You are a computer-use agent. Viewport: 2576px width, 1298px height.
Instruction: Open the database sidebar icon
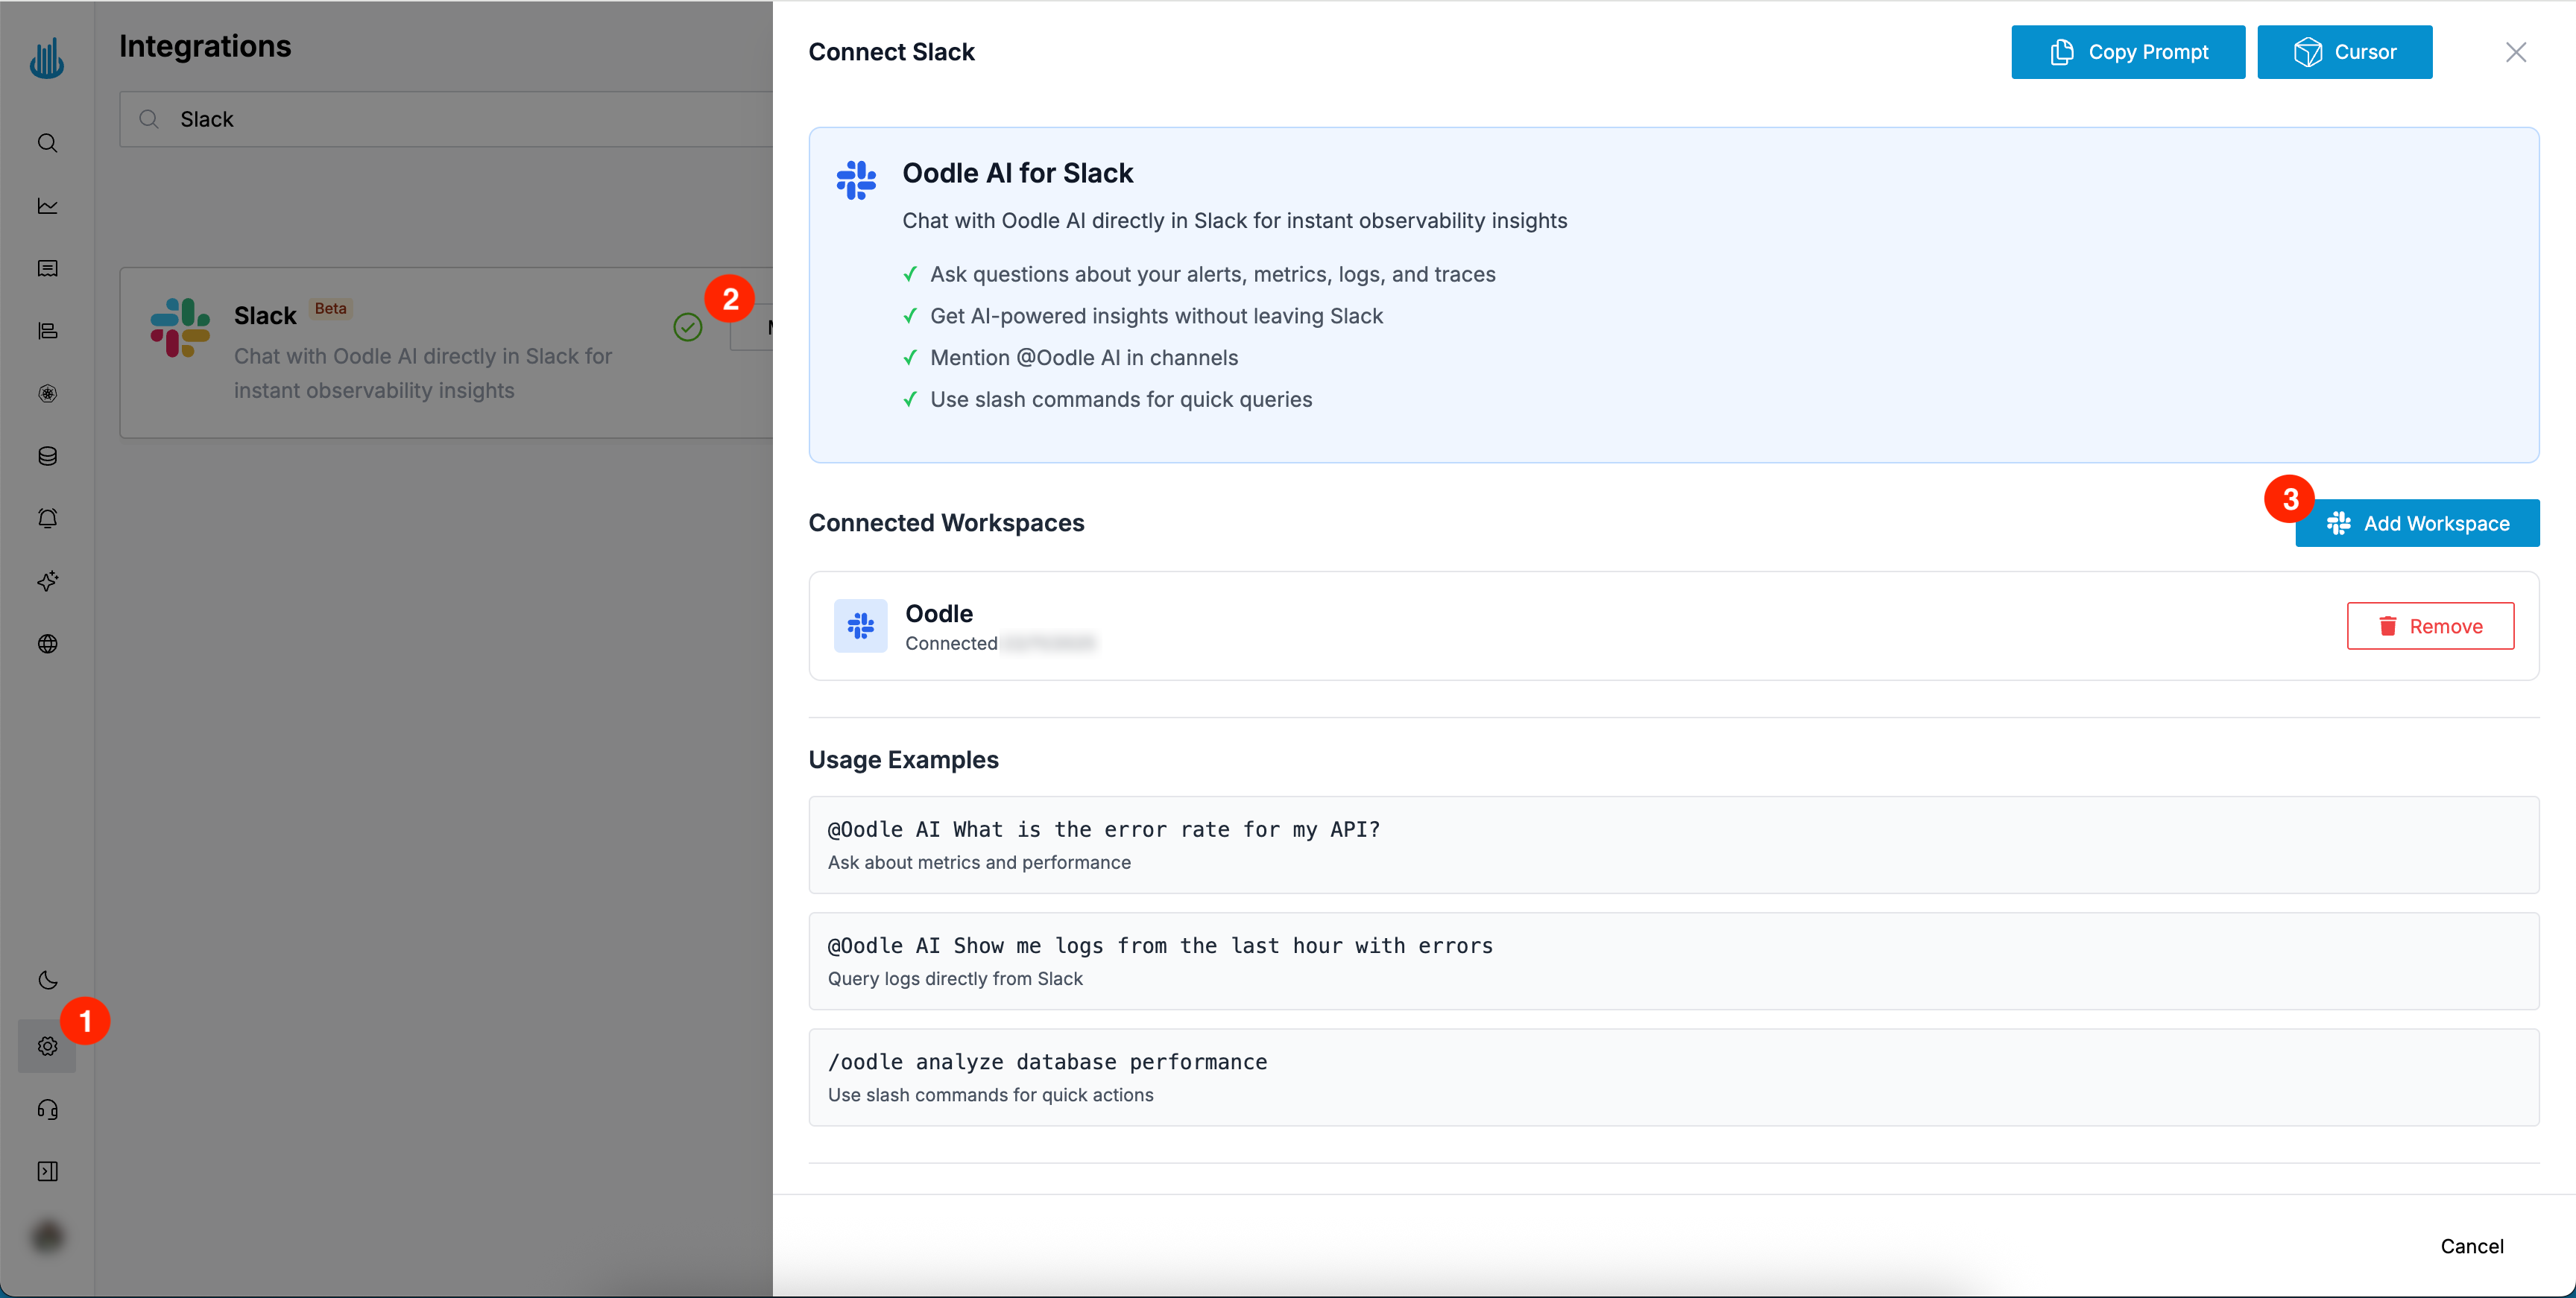point(47,456)
